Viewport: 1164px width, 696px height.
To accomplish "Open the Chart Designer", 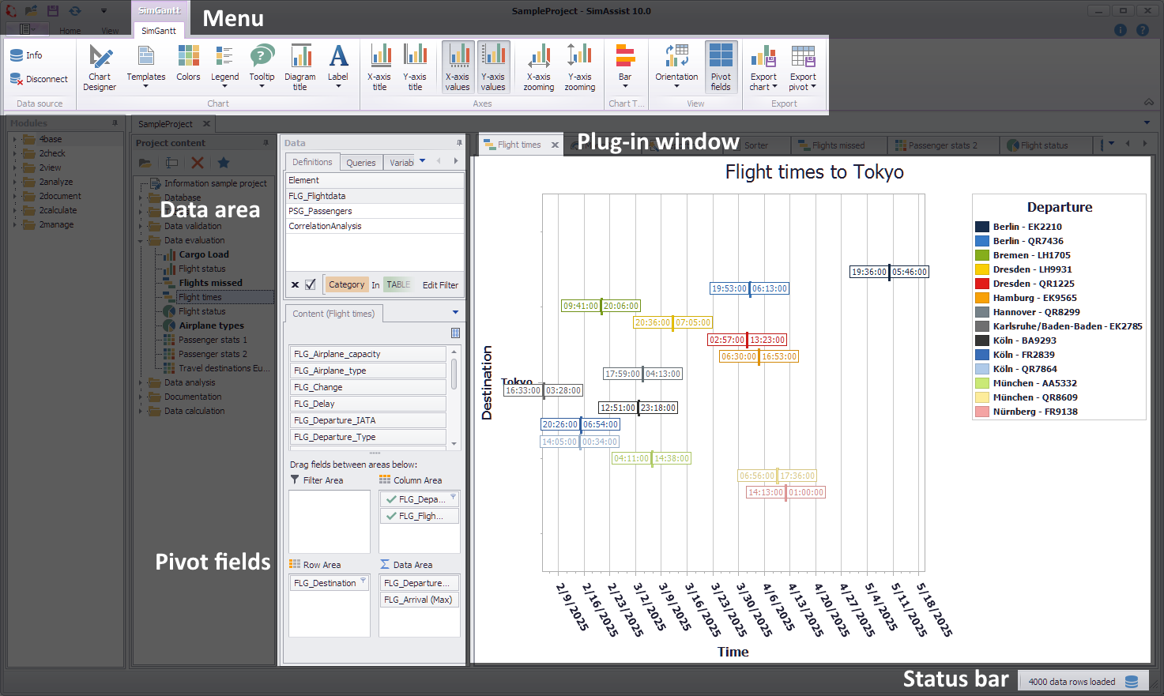I will (x=100, y=67).
